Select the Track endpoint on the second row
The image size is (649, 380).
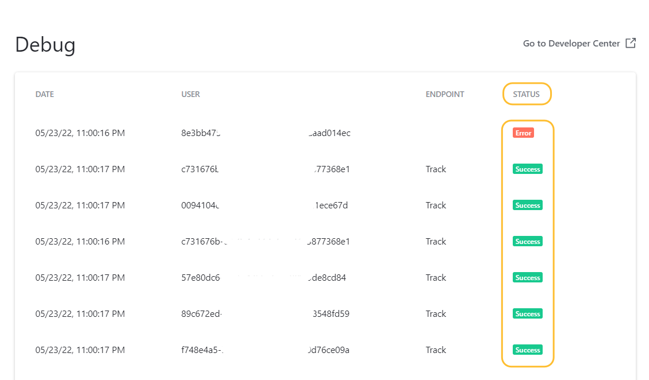[436, 169]
